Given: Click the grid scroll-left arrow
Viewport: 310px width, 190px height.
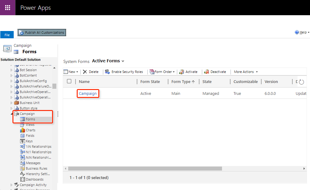Looking at the screenshot, I should click(66, 168).
